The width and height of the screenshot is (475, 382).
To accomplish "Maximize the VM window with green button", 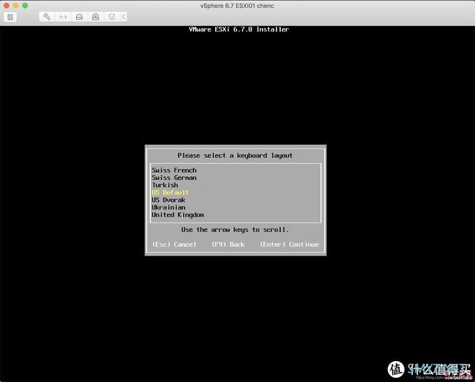I will tap(25, 6).
